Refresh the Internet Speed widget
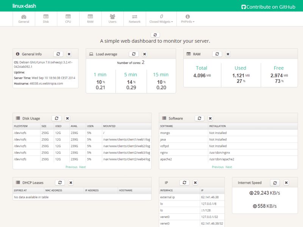The image size is (303, 227). pyautogui.click(x=275, y=182)
